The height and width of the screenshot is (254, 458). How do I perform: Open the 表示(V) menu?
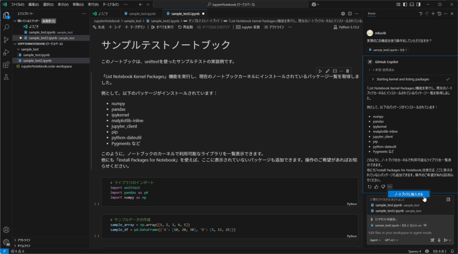click(x=63, y=4)
